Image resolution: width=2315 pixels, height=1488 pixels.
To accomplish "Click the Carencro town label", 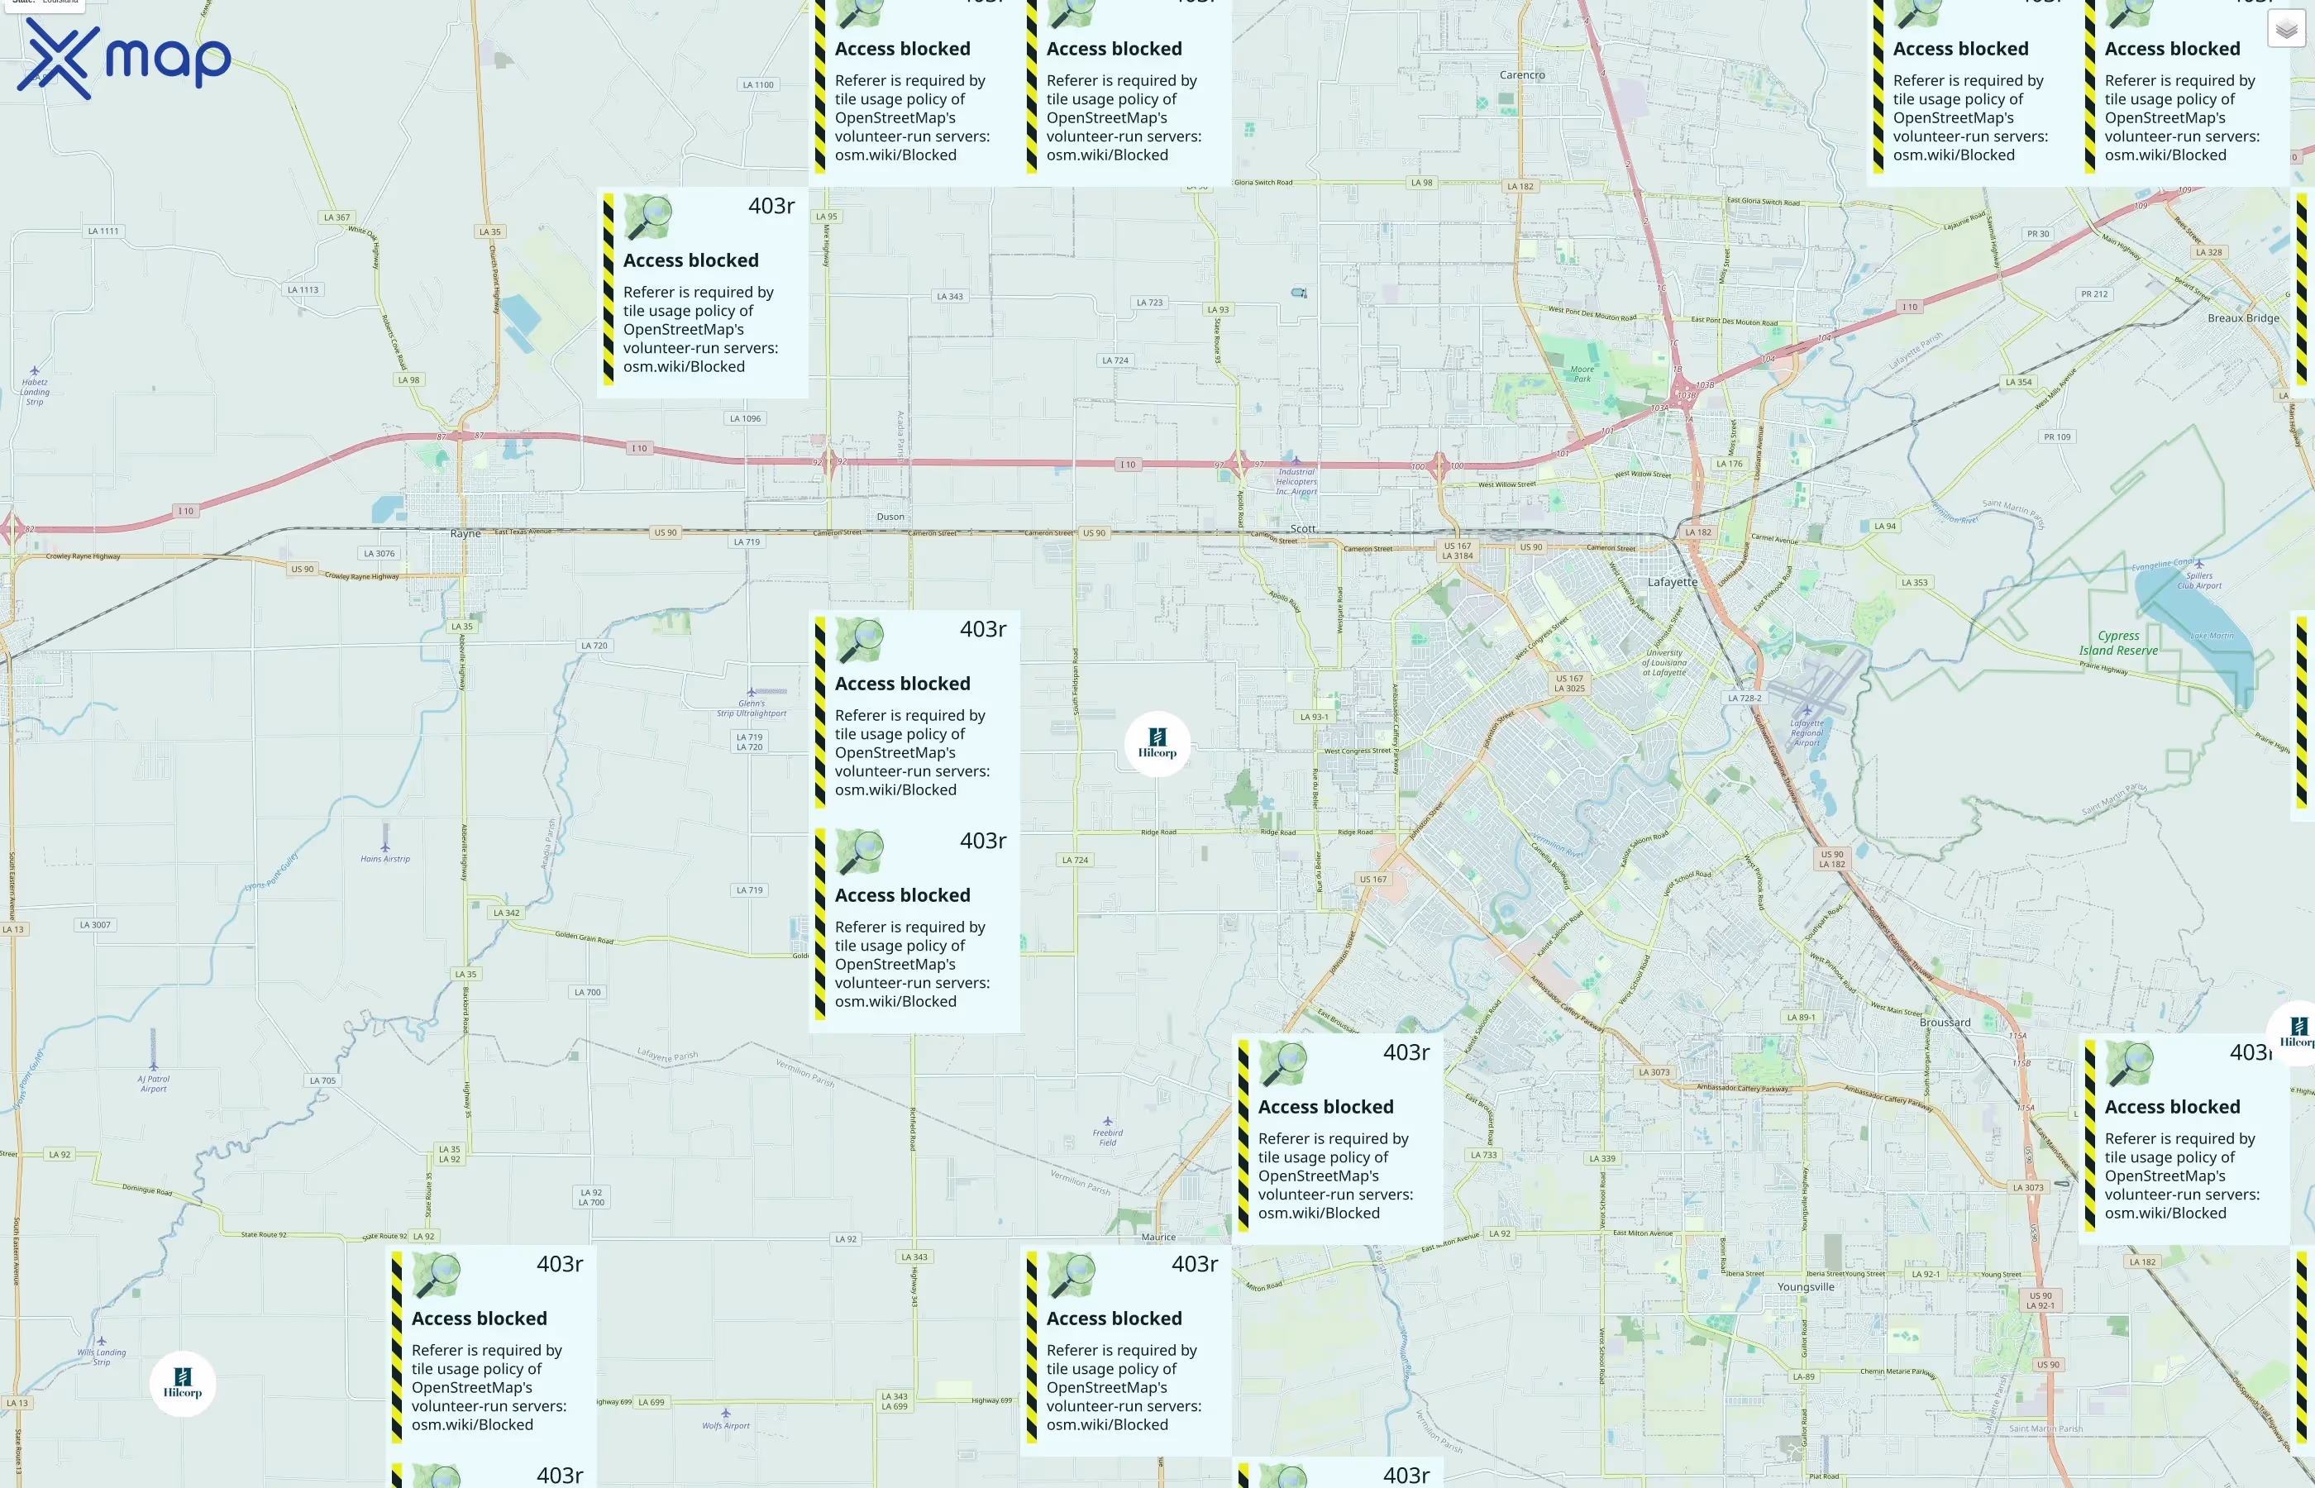I will point(1522,74).
